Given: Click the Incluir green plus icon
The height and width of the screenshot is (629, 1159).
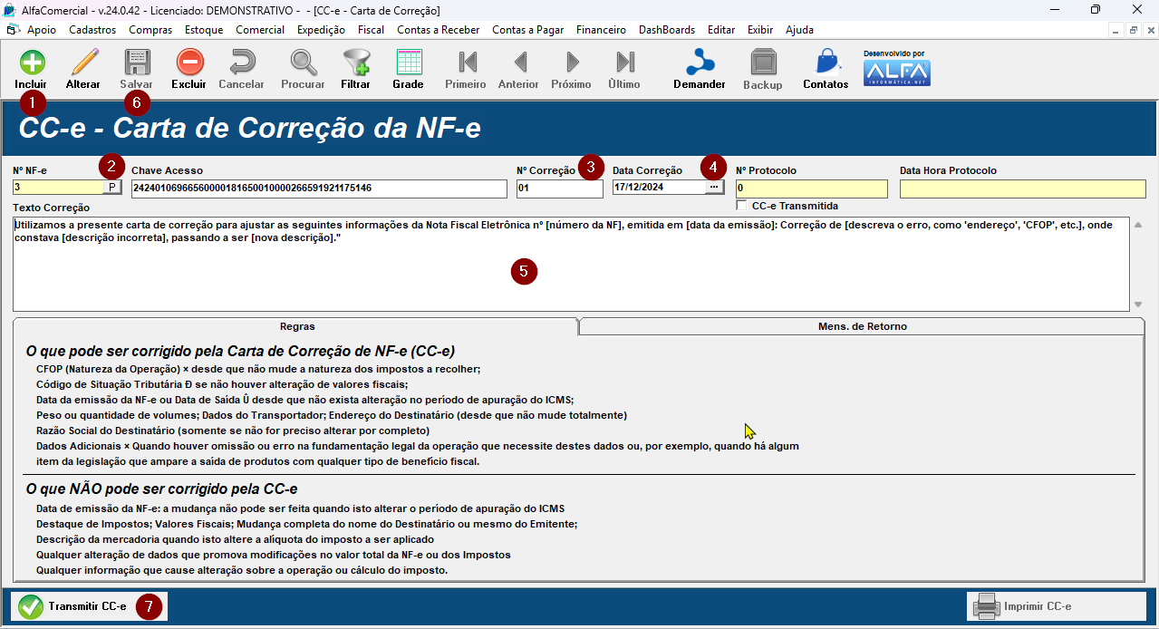Looking at the screenshot, I should [31, 63].
